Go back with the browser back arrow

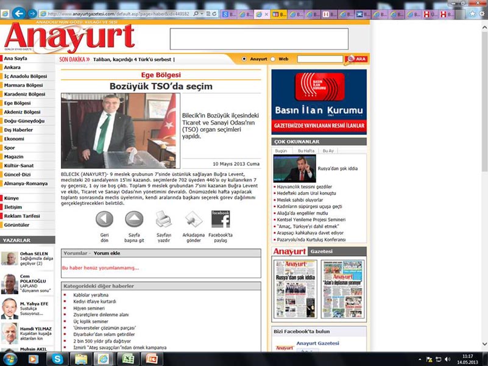[x=19, y=13]
